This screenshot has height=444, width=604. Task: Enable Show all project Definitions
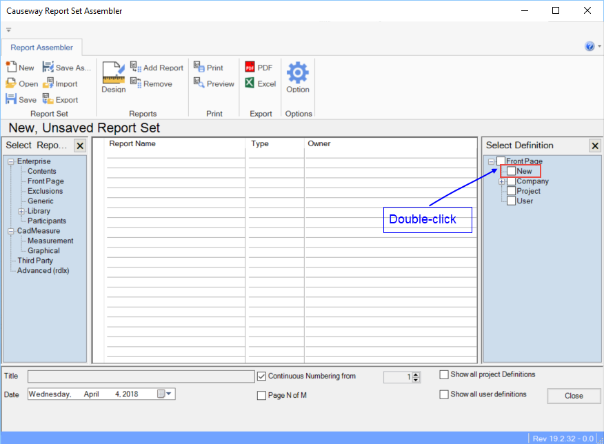tap(444, 374)
